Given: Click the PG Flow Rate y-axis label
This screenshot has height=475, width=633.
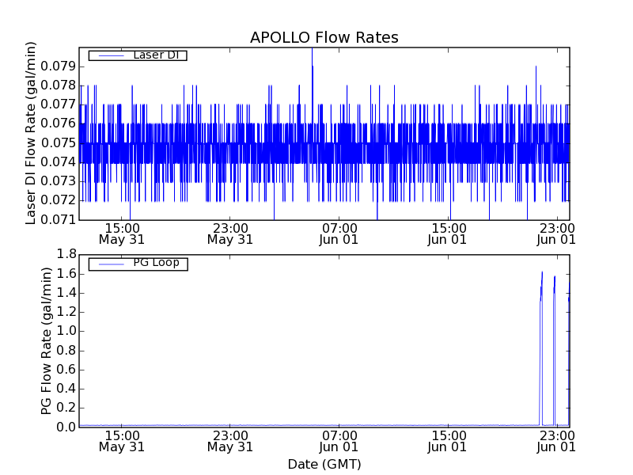Looking at the screenshot, I should pyautogui.click(x=46, y=340).
